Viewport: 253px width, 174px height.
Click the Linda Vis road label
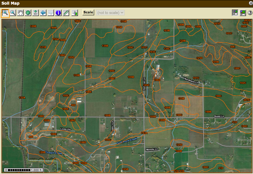point(65,129)
